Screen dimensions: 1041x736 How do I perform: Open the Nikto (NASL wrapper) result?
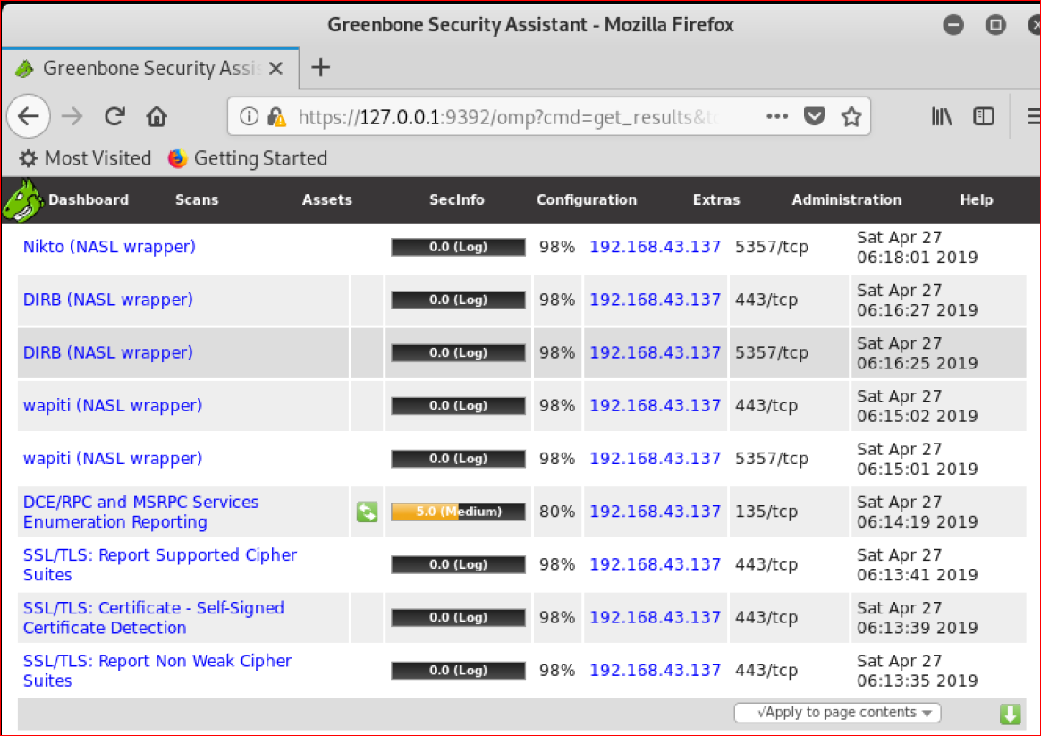pos(109,246)
